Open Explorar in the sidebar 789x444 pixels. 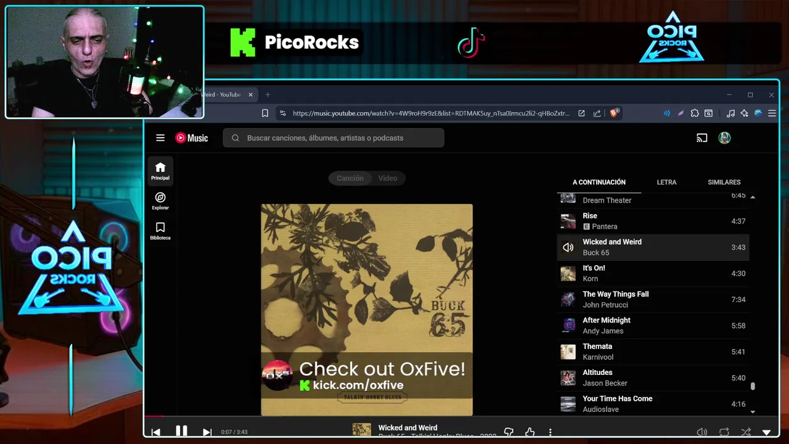click(x=160, y=201)
